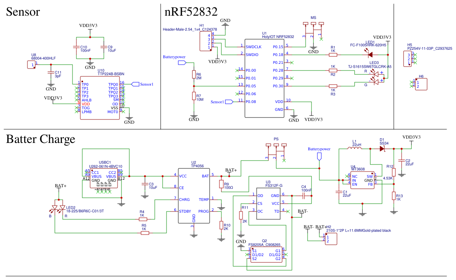
Task: Select inductor L1 22uH
Action: click(x=355, y=148)
